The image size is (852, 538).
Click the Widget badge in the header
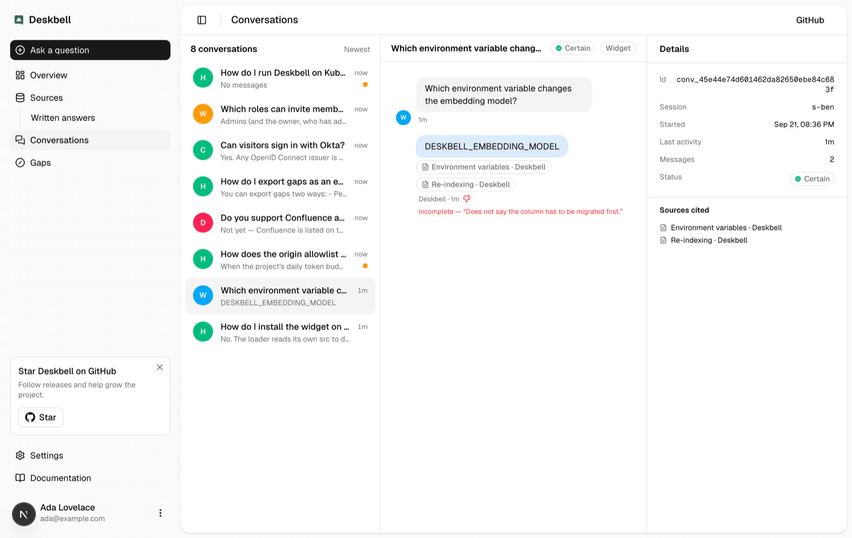618,48
